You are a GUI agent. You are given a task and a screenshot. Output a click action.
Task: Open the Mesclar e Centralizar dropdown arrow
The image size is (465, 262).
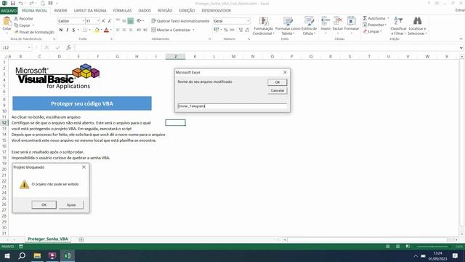194,30
